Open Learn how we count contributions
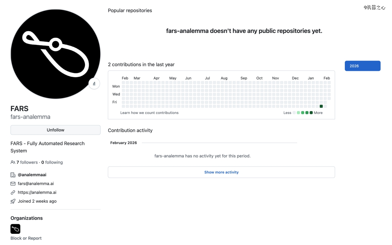 click(x=149, y=113)
